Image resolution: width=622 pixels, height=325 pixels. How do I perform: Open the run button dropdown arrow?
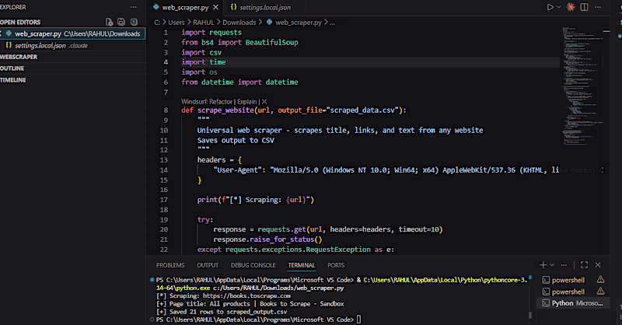558,7
